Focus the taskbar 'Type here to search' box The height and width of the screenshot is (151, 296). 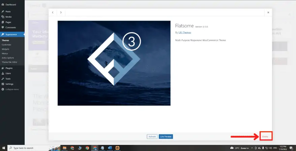[34, 148]
